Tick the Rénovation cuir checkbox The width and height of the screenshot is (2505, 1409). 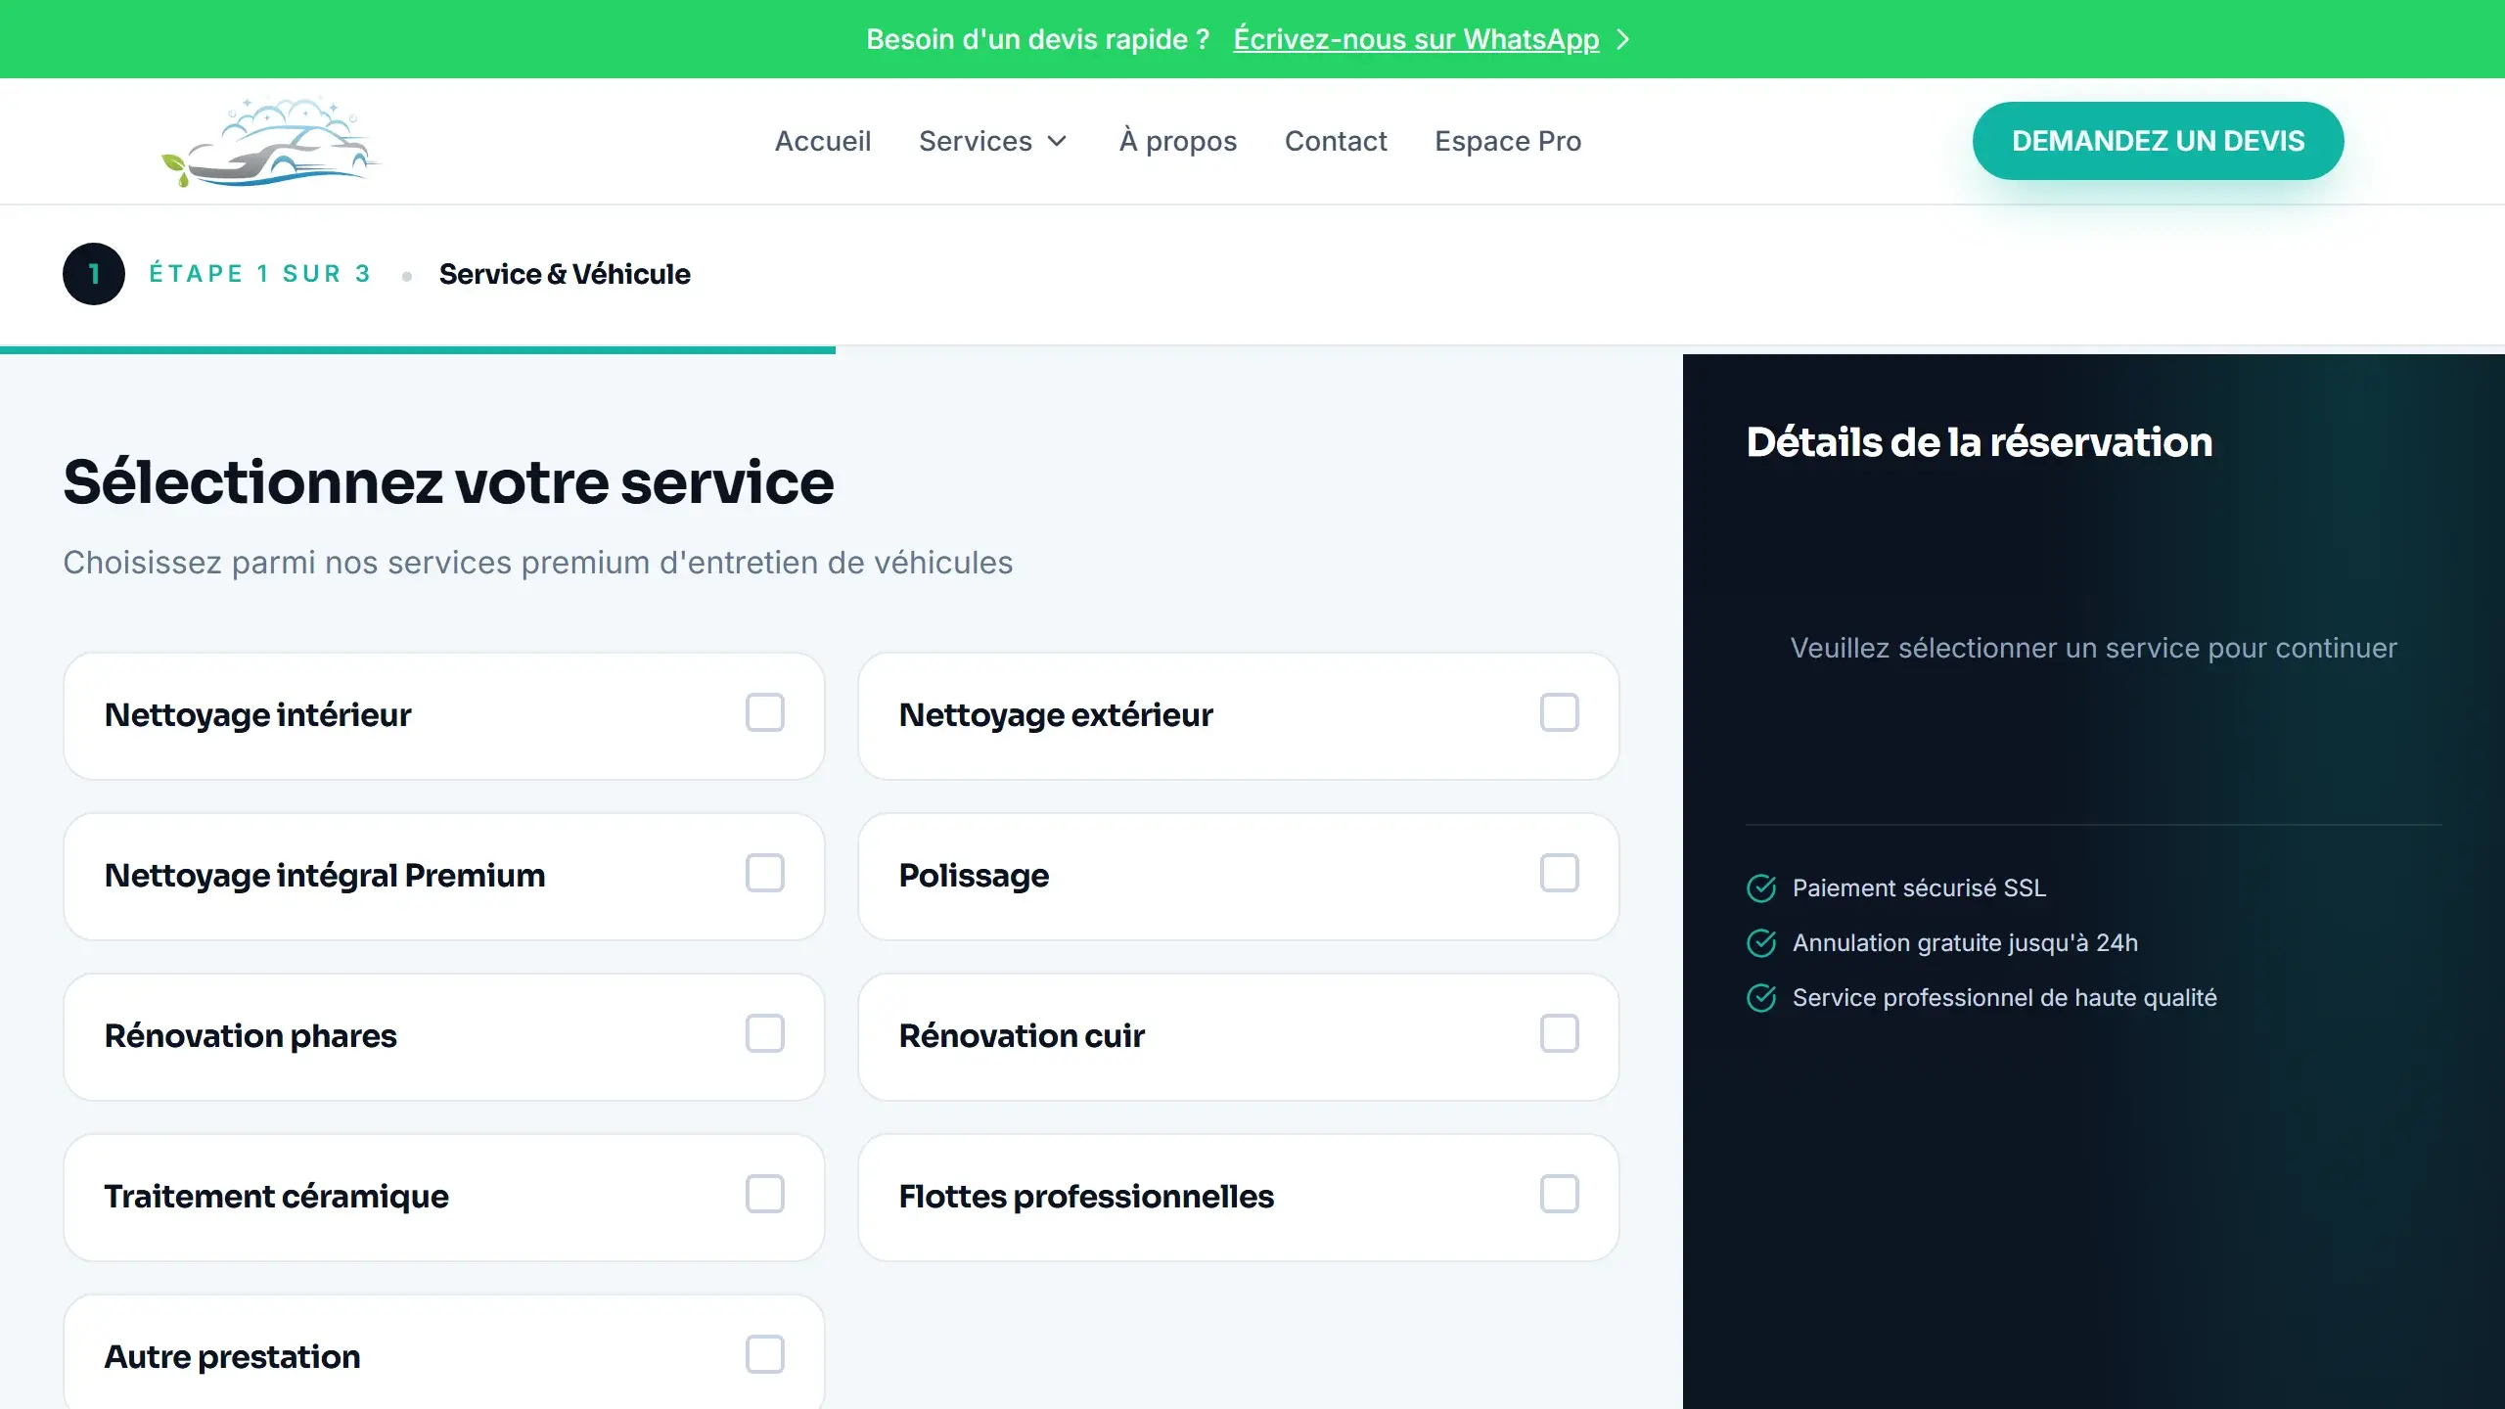coord(1560,1033)
